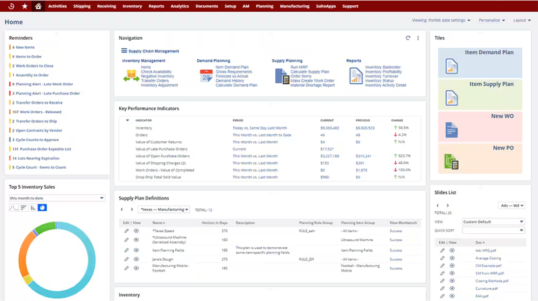Switch sales chart to line view

tap(14, 208)
